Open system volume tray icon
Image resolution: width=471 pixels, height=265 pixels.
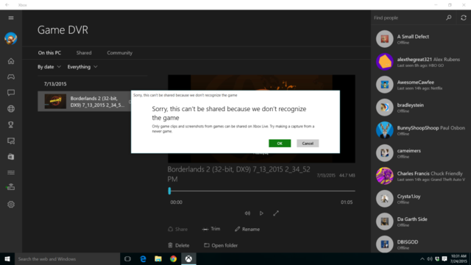coord(430,258)
